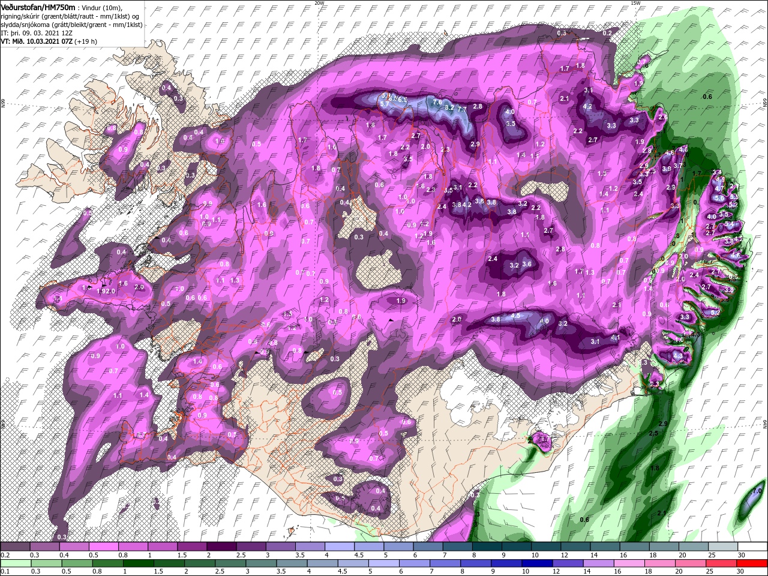The image size is (768, 576).
Task: Click the bottom-row legend swatch between 2 and 2.5
Action: coord(199,563)
